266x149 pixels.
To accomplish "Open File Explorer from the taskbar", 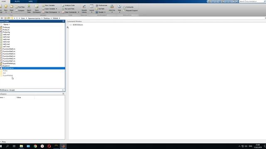I will [x=21, y=146].
